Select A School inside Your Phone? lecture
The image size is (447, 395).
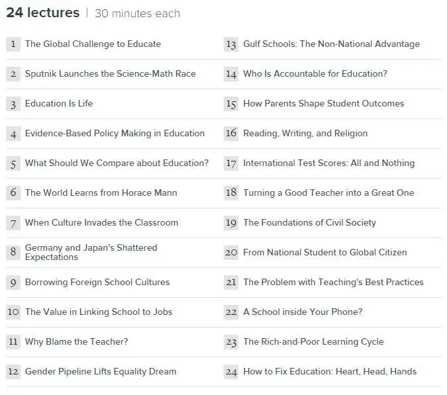(x=303, y=312)
